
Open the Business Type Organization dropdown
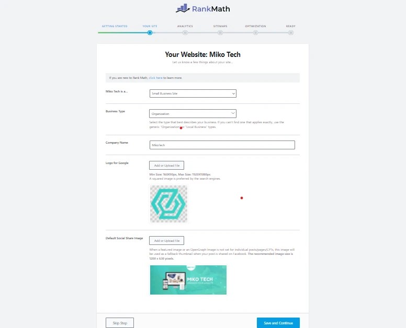[x=193, y=114]
